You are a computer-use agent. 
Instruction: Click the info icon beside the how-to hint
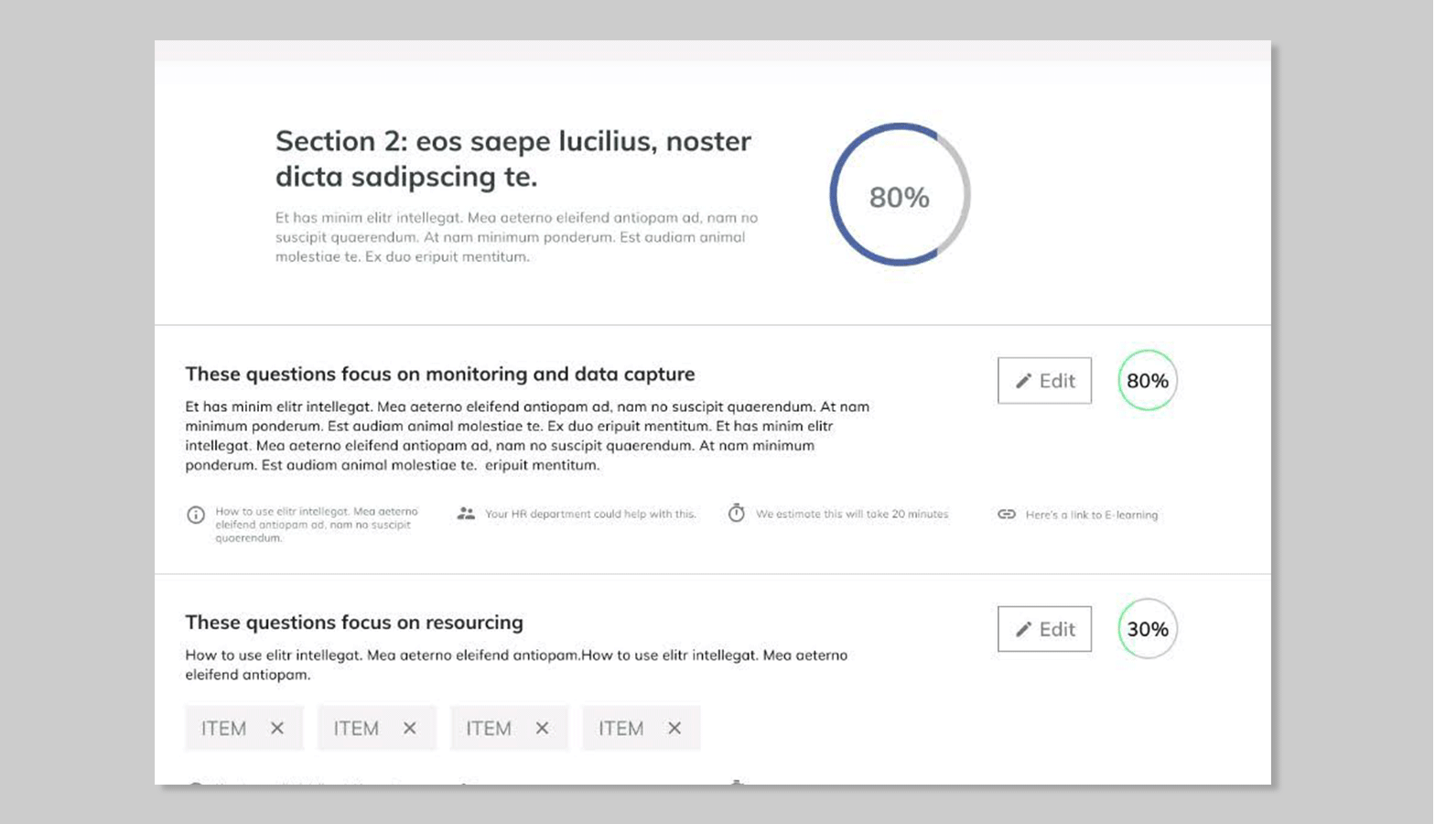[196, 515]
